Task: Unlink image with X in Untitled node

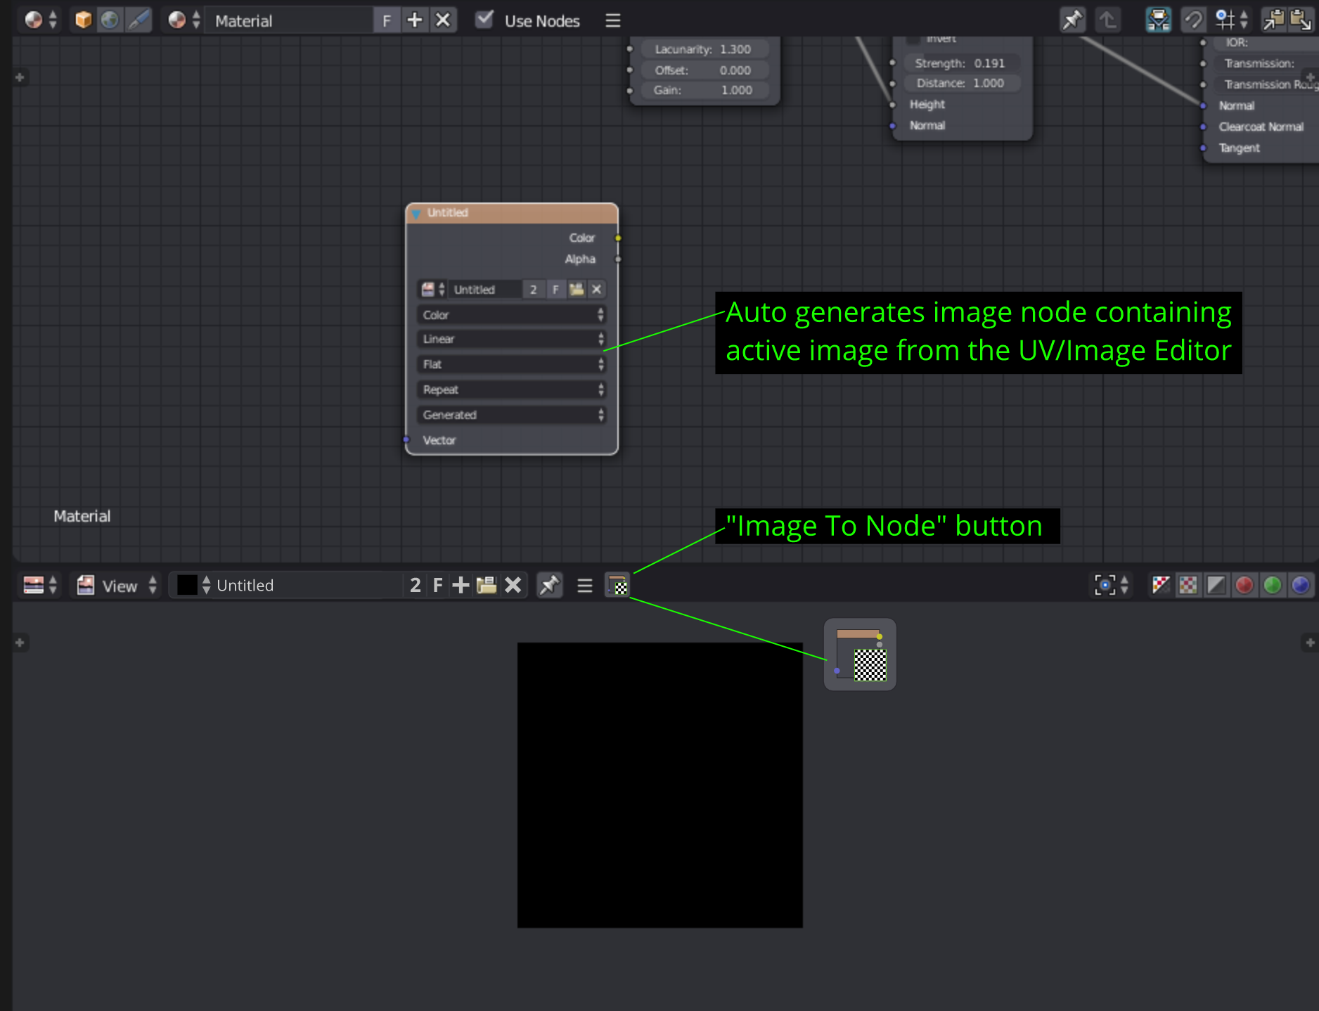Action: tap(596, 289)
